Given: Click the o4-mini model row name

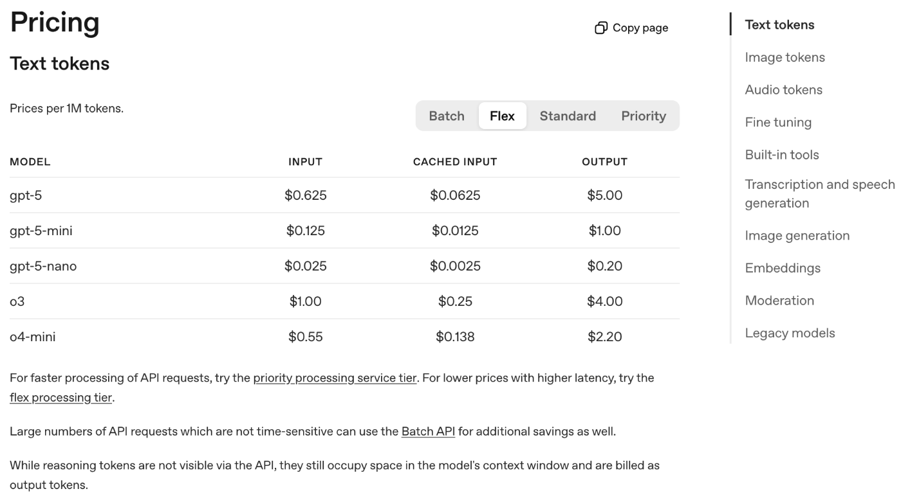Looking at the screenshot, I should click(x=32, y=337).
